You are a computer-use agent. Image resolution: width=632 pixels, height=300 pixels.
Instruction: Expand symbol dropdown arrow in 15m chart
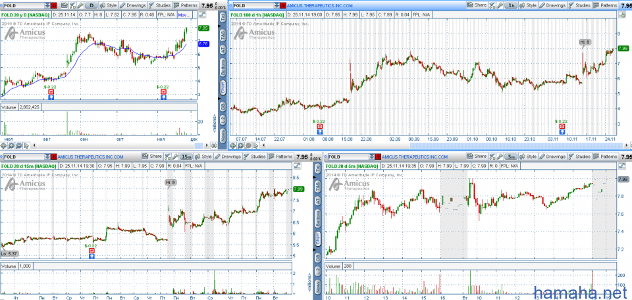pyautogui.click(x=48, y=157)
